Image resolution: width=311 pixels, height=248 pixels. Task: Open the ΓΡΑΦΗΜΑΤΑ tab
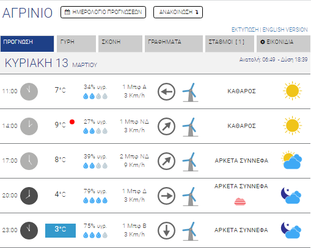(x=174, y=44)
